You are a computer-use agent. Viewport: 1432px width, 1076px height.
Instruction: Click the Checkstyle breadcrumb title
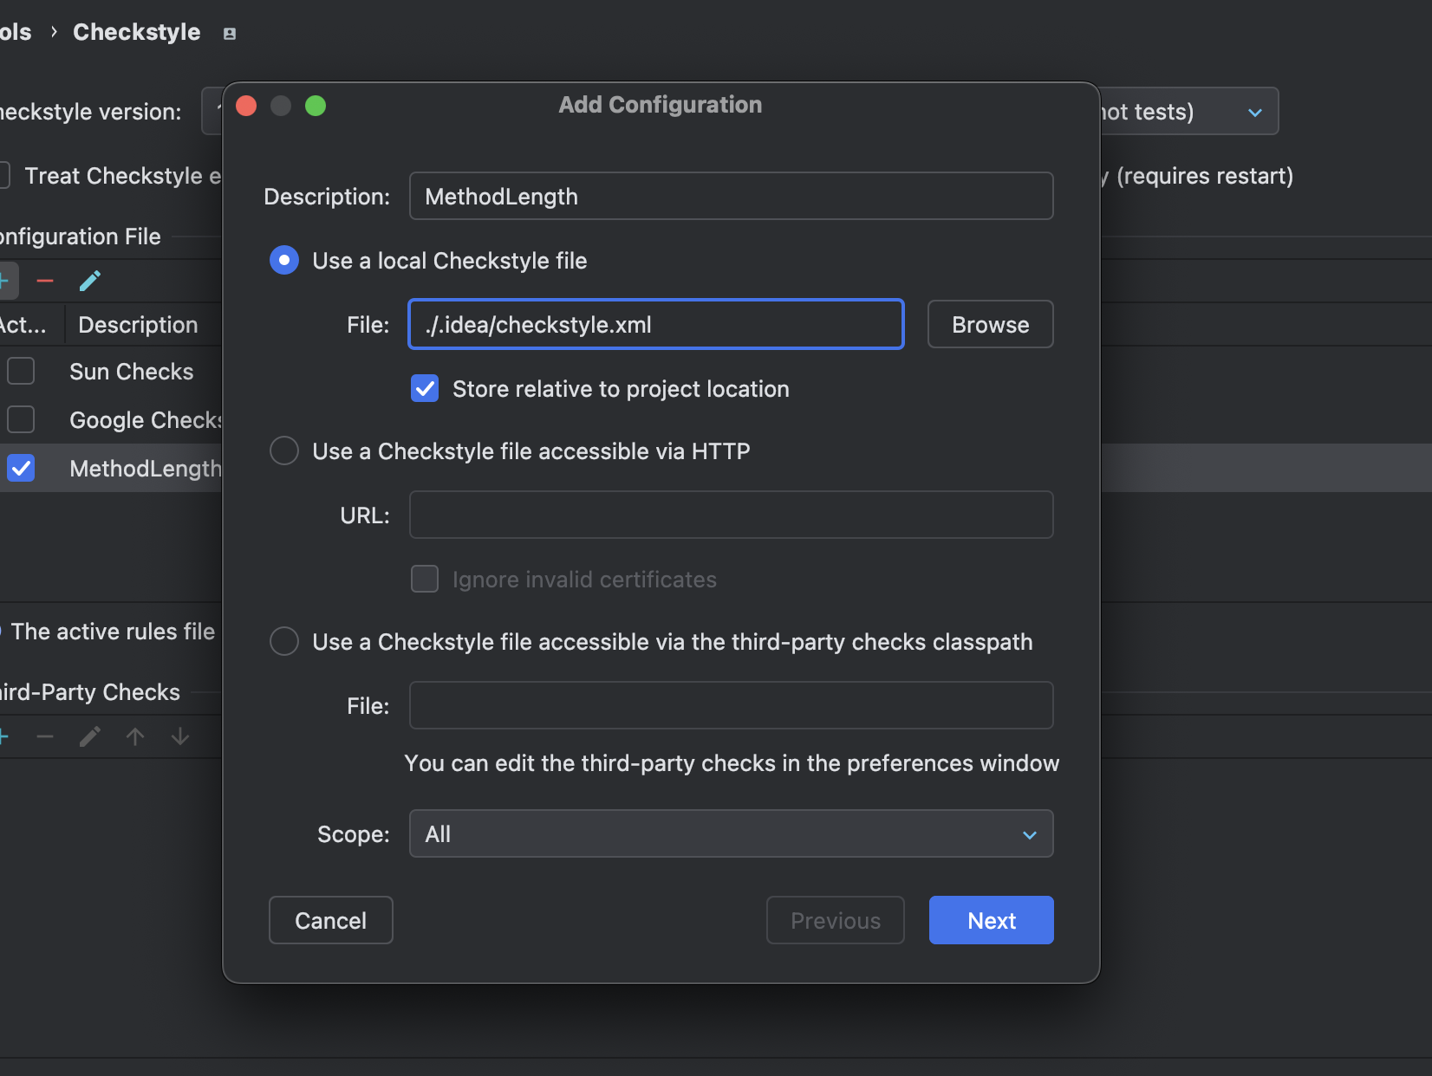point(137,32)
